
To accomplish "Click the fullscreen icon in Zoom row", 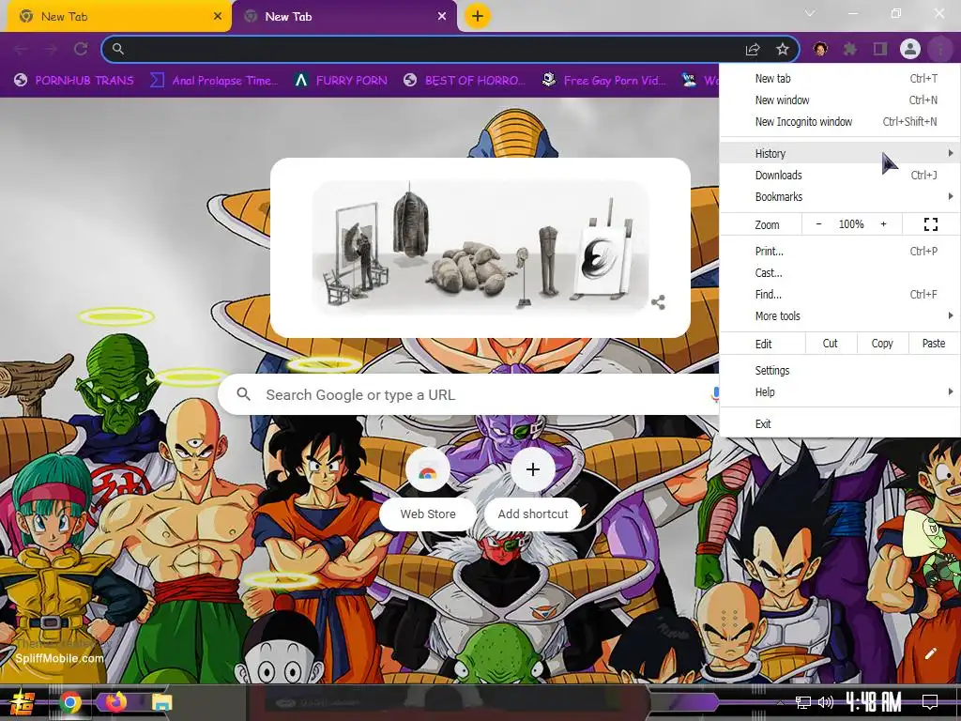I will point(930,224).
